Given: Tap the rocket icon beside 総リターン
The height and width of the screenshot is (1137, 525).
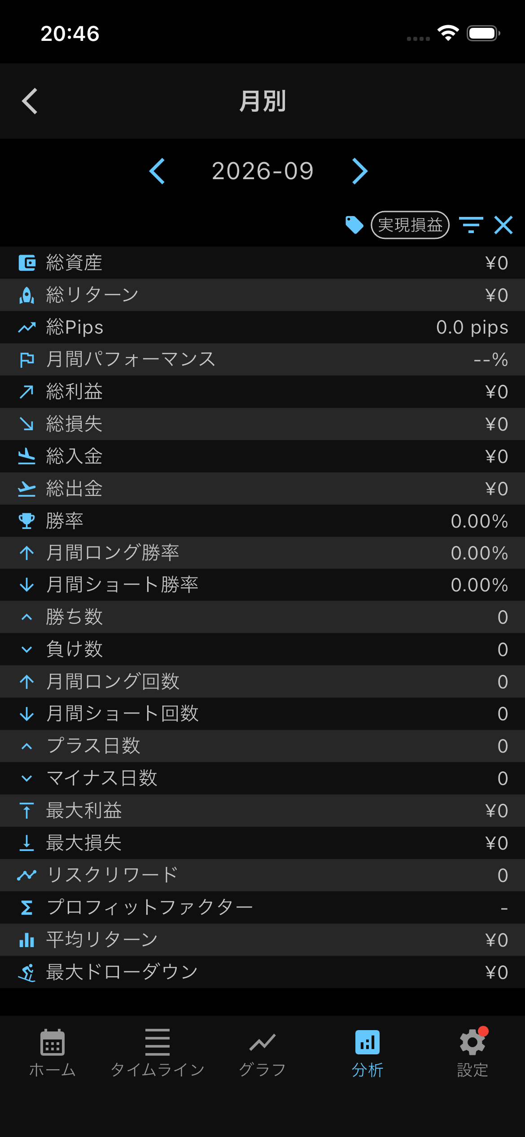Looking at the screenshot, I should point(27,295).
